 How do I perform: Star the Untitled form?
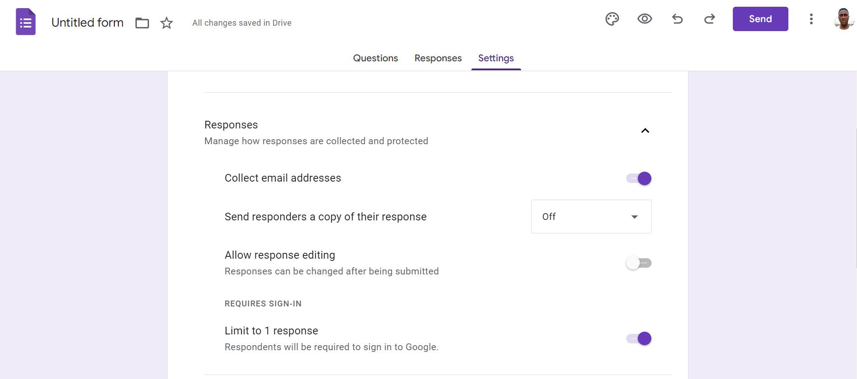pos(167,23)
